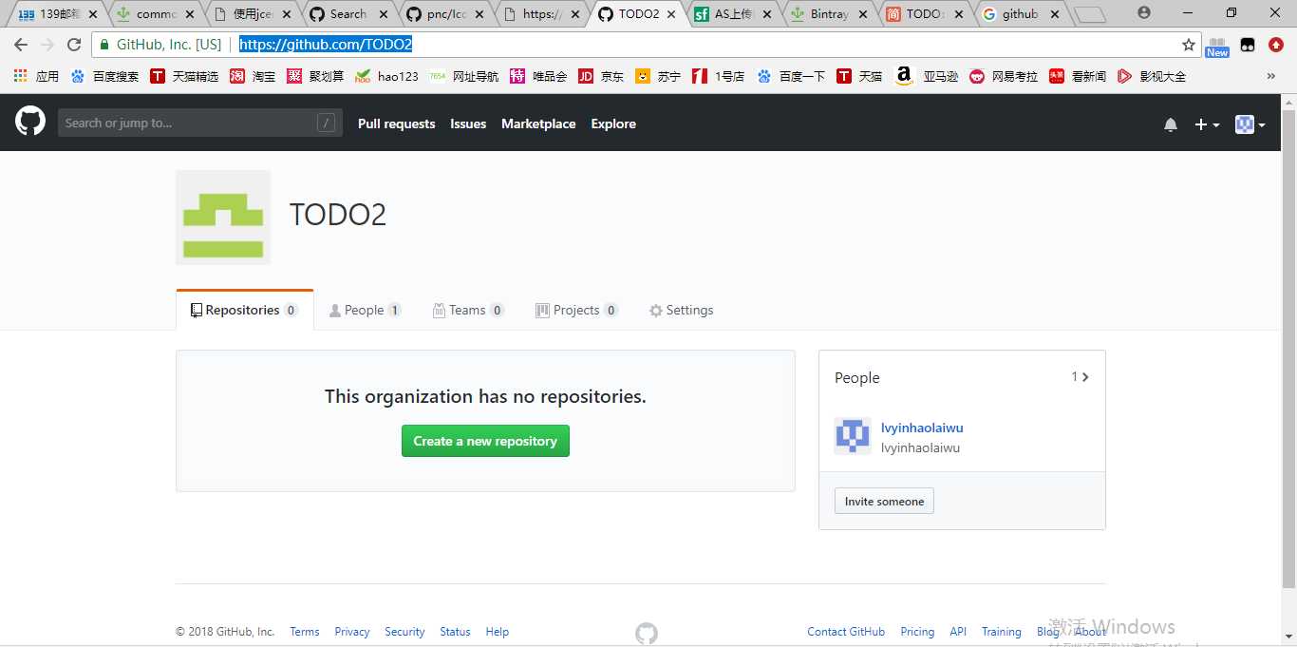1297x647 pixels.
Task: Click Create a new repository button
Action: pyautogui.click(x=485, y=441)
